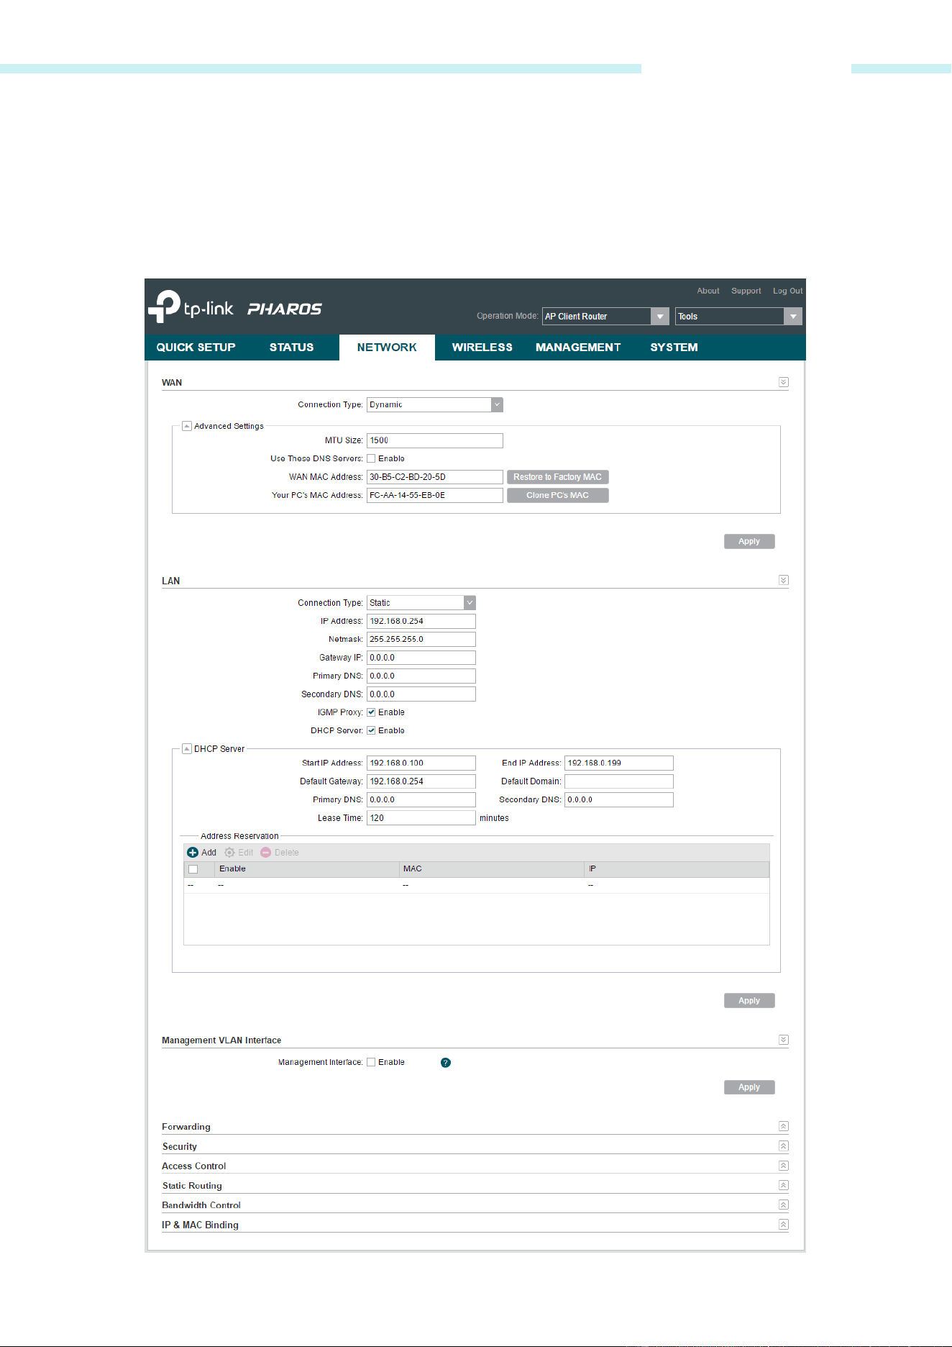
Task: Click the WAN MAC Address field
Action: coord(435,477)
